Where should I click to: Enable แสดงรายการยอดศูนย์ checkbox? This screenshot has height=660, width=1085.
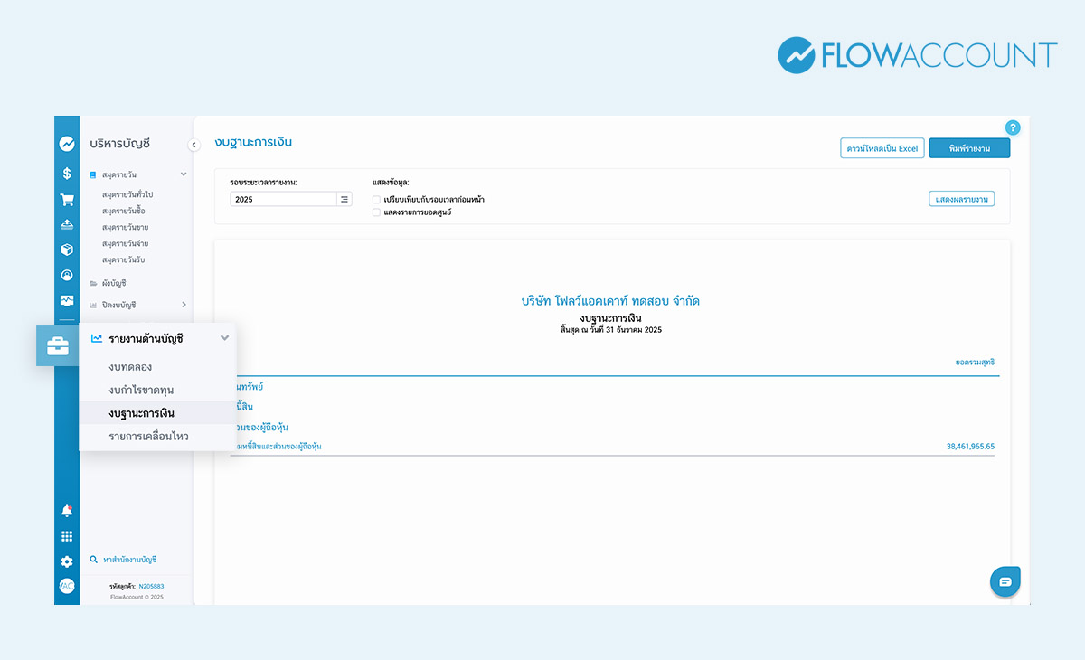tap(376, 212)
